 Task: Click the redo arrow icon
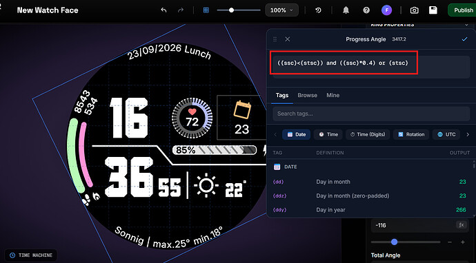(181, 10)
